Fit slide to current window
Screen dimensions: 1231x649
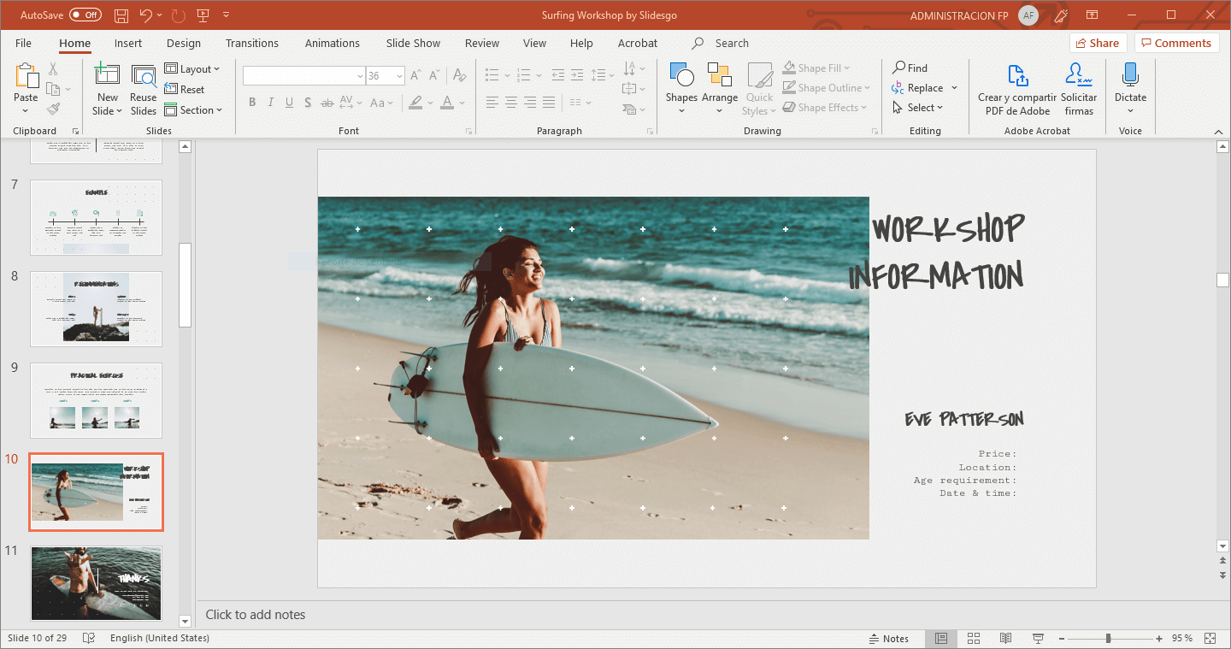(x=1210, y=639)
